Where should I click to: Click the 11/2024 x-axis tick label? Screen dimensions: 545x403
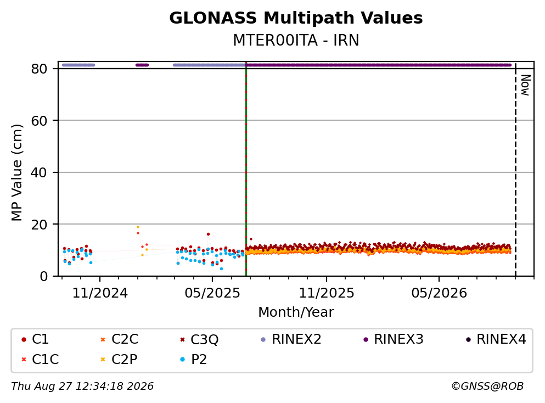pos(100,293)
